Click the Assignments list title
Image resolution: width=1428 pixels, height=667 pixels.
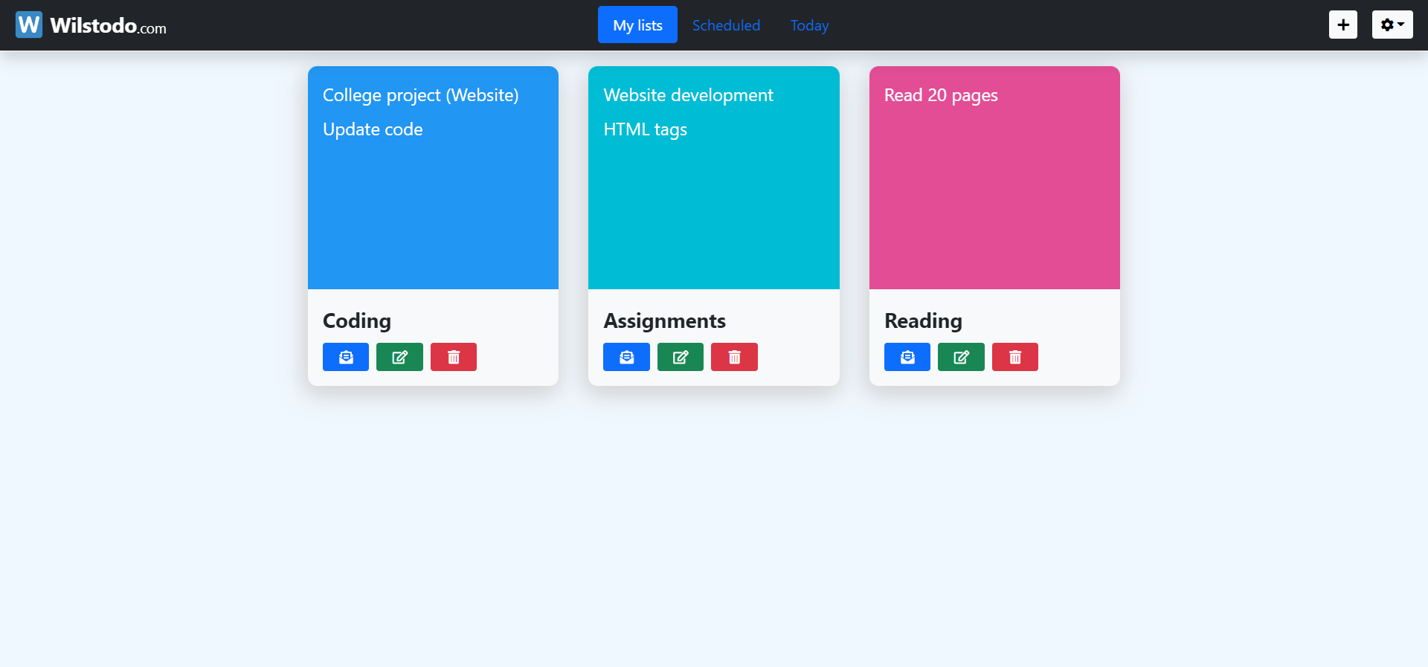664,320
